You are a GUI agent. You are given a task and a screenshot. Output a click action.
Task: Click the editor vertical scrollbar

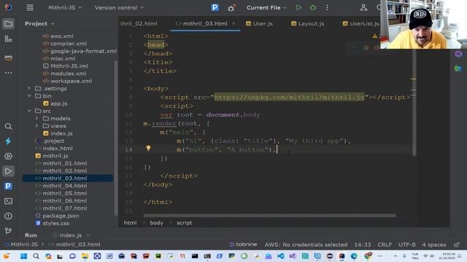click(x=414, y=103)
